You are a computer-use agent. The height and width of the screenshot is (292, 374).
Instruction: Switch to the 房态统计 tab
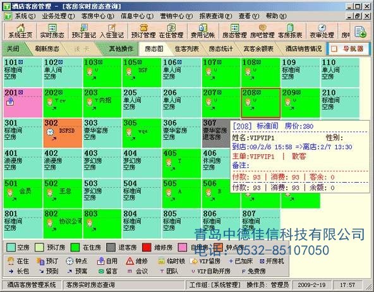point(220,49)
